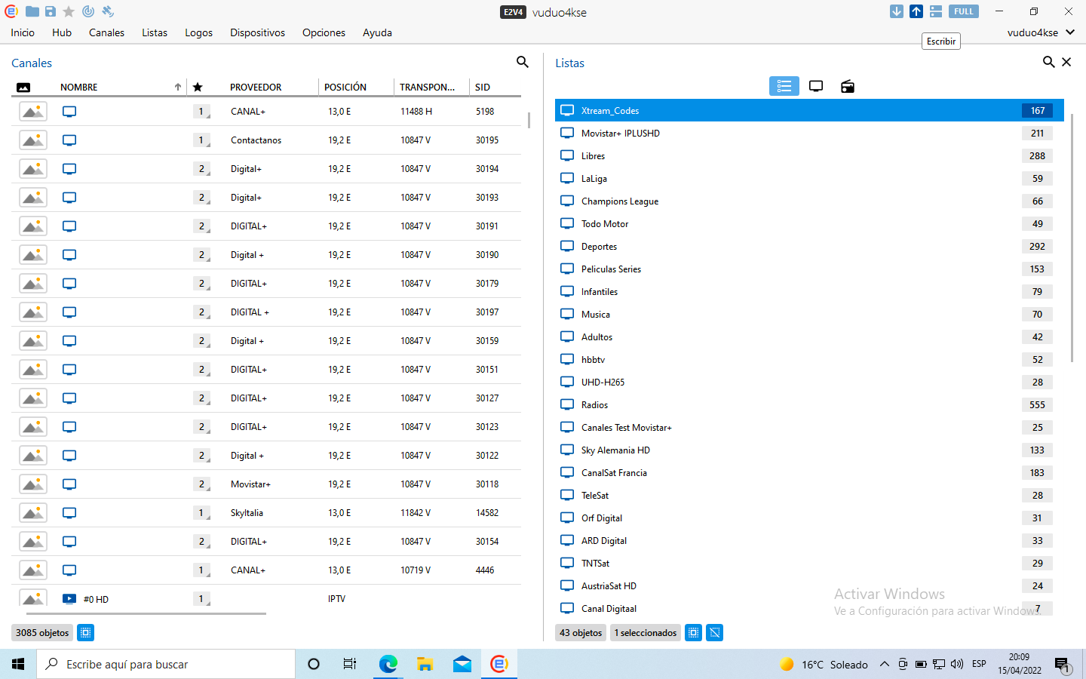This screenshot has width=1086, height=679.
Task: Deselect all items in the Listas panel
Action: (715, 632)
